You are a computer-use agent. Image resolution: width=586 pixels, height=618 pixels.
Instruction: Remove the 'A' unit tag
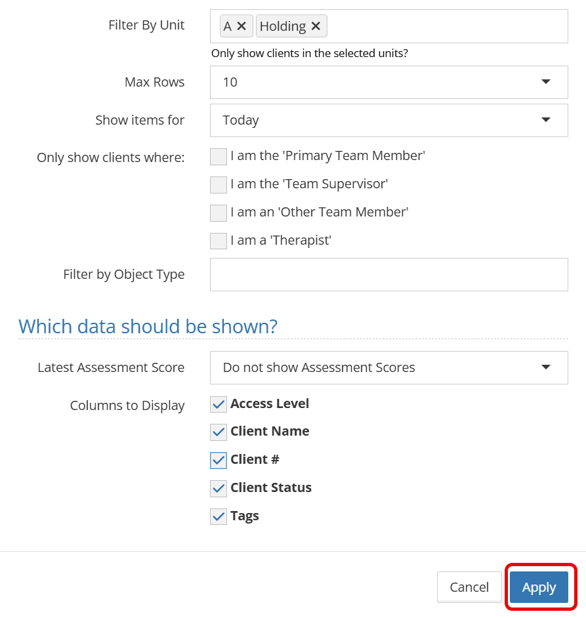241,26
